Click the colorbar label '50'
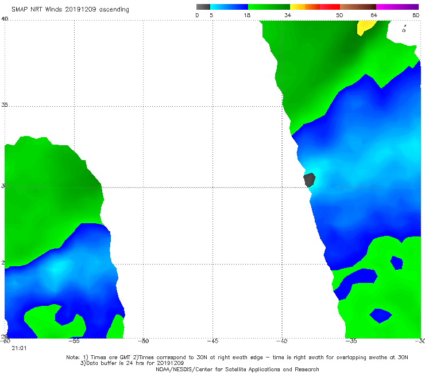425x373 pixels. coord(339,15)
